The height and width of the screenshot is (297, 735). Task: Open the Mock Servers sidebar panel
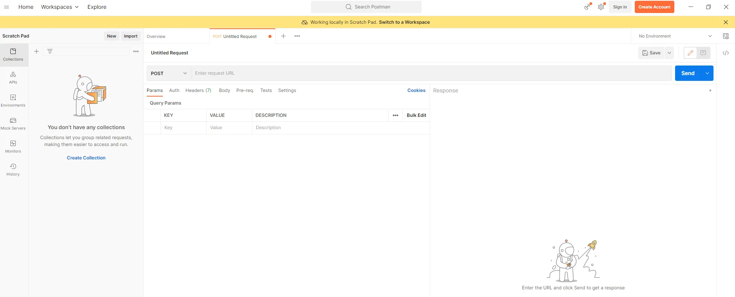pyautogui.click(x=13, y=124)
